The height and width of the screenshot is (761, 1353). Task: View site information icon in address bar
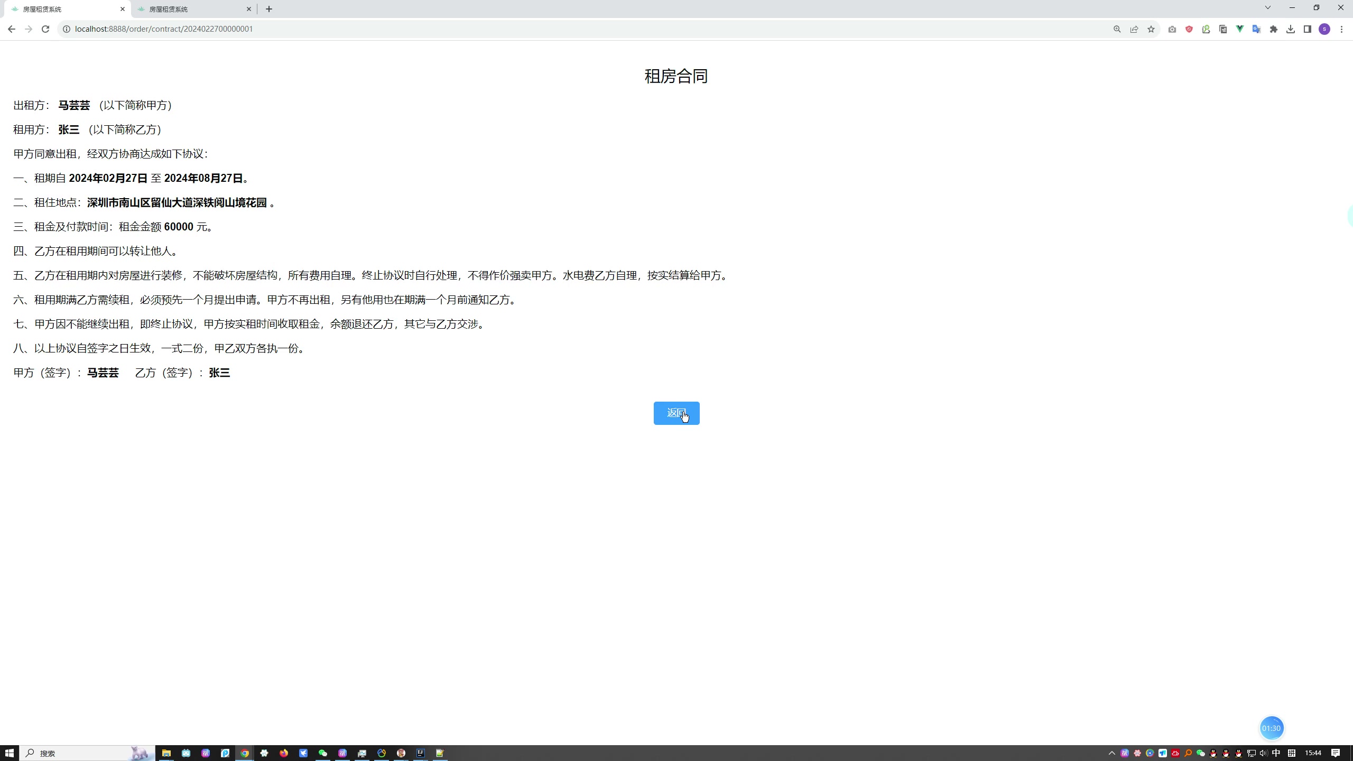tap(67, 29)
